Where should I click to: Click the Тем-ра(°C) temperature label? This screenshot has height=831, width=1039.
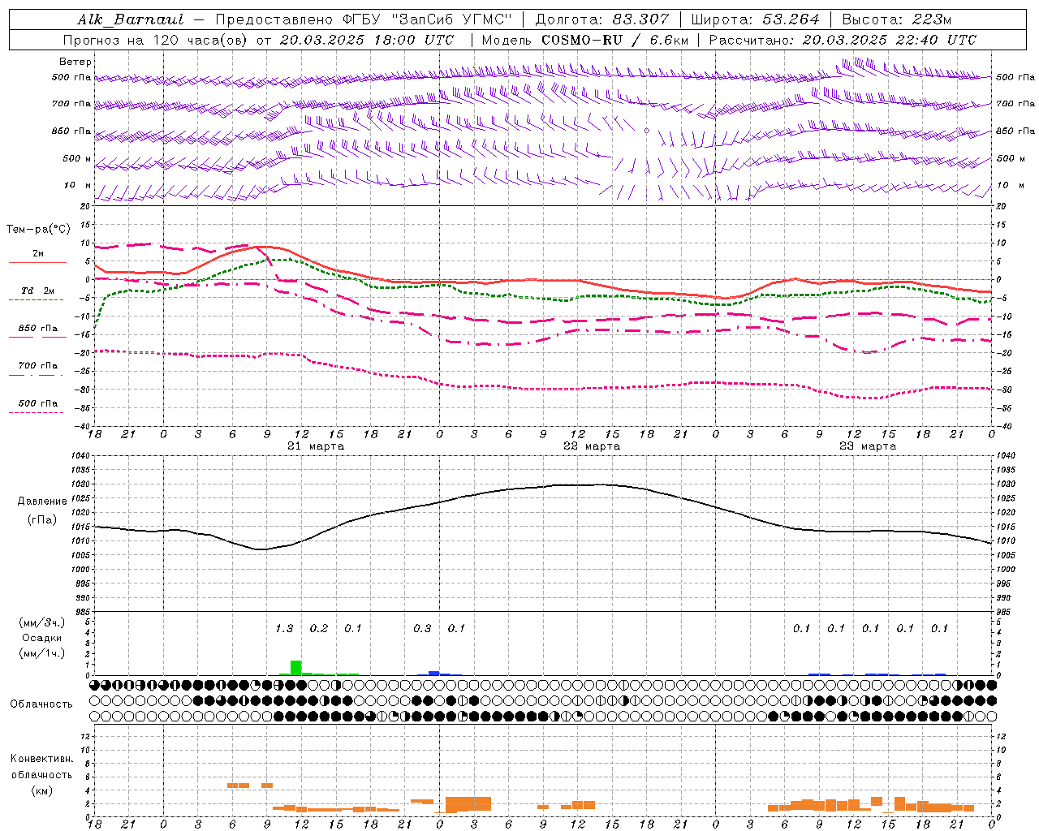[x=38, y=230]
